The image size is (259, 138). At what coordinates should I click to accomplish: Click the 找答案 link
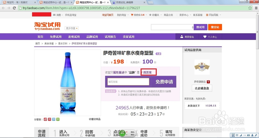click(147, 72)
